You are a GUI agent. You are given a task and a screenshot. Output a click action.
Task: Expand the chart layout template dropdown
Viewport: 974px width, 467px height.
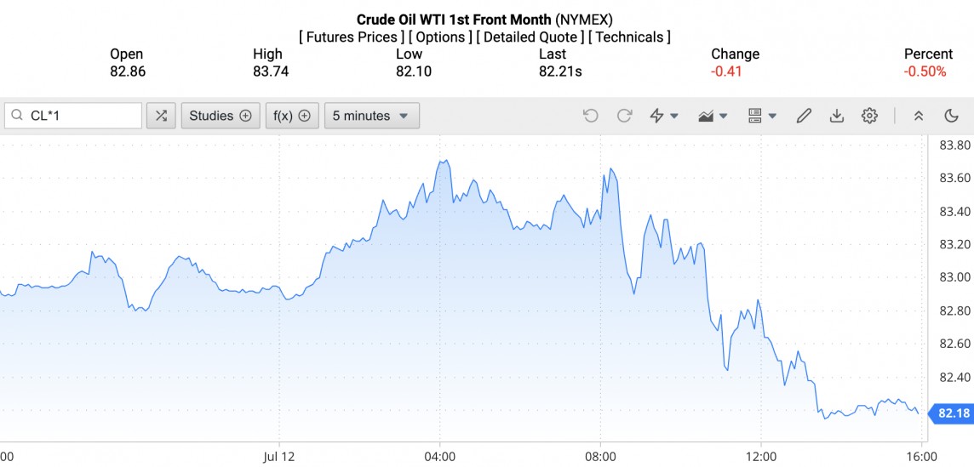point(761,116)
